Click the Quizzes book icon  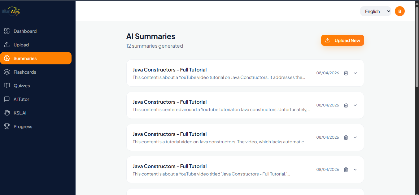7,86
